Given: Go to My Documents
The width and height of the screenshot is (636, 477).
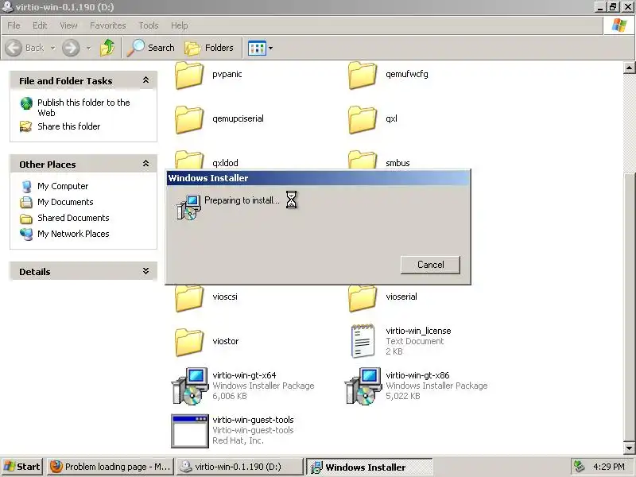Looking at the screenshot, I should pyautogui.click(x=65, y=202).
